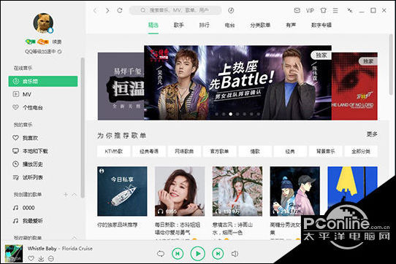This screenshot has height=264, width=396.
Task: Select the 精选 (Featured) tab
Action: (153, 25)
